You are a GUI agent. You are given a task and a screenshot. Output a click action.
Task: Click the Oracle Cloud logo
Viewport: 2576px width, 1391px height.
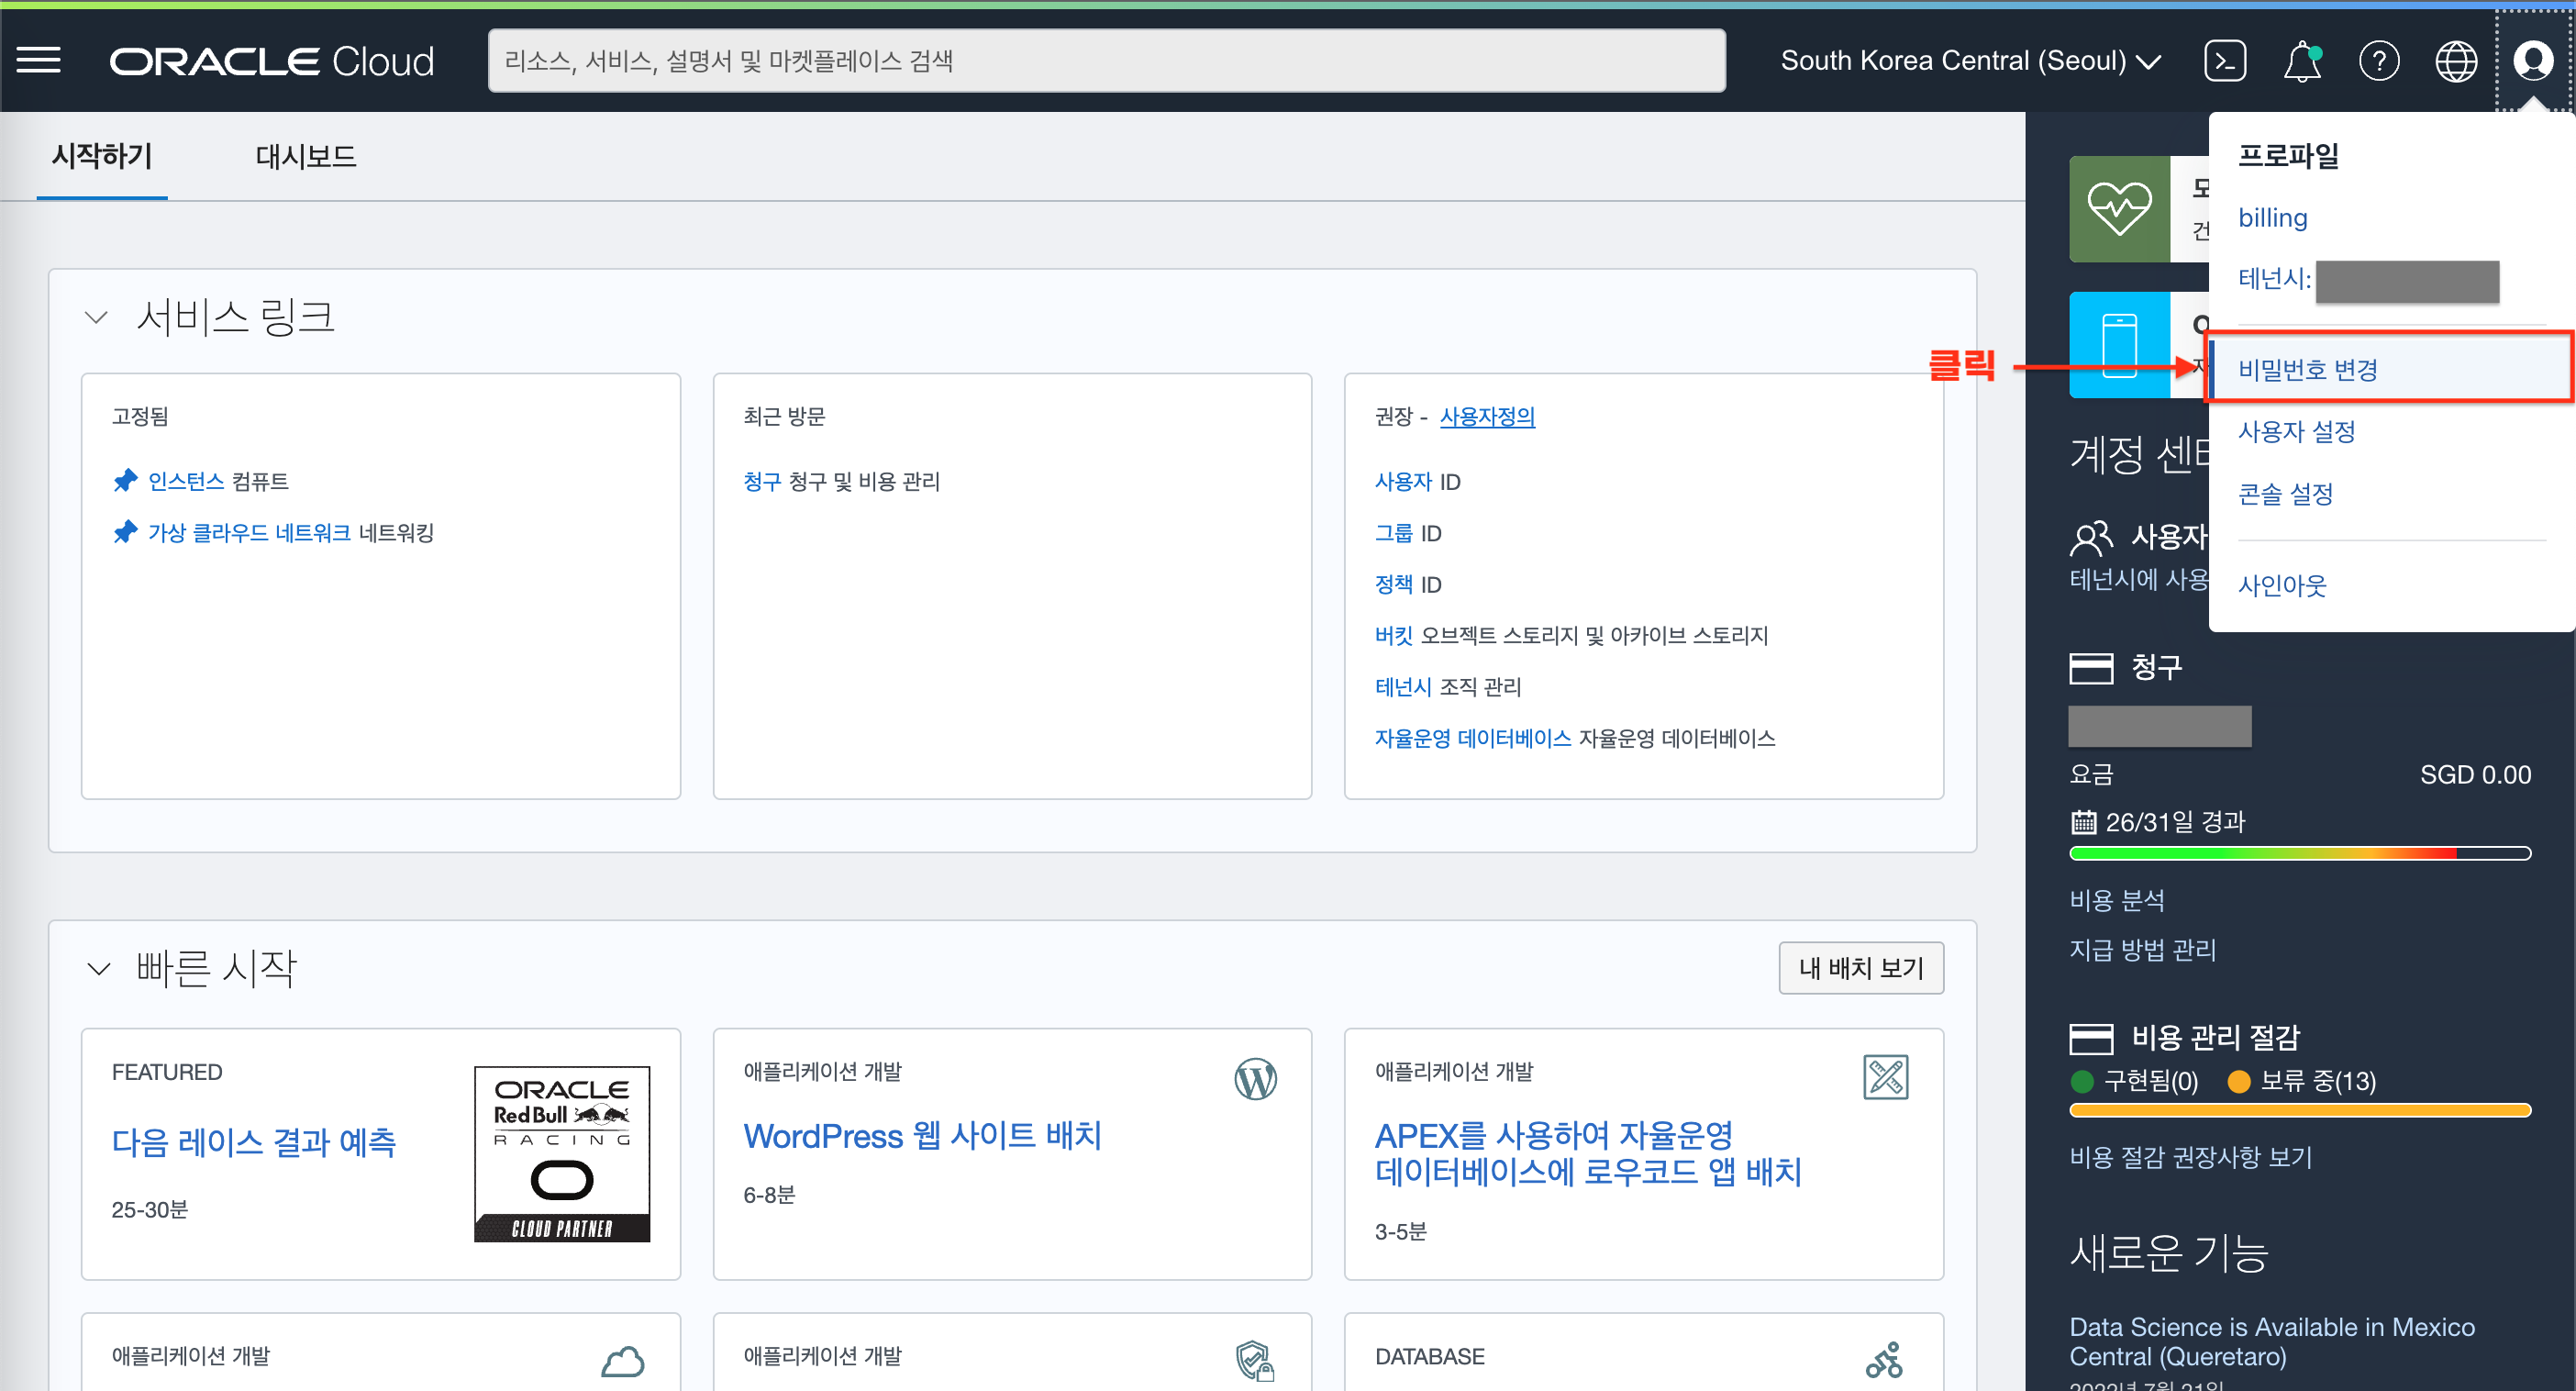[272, 61]
